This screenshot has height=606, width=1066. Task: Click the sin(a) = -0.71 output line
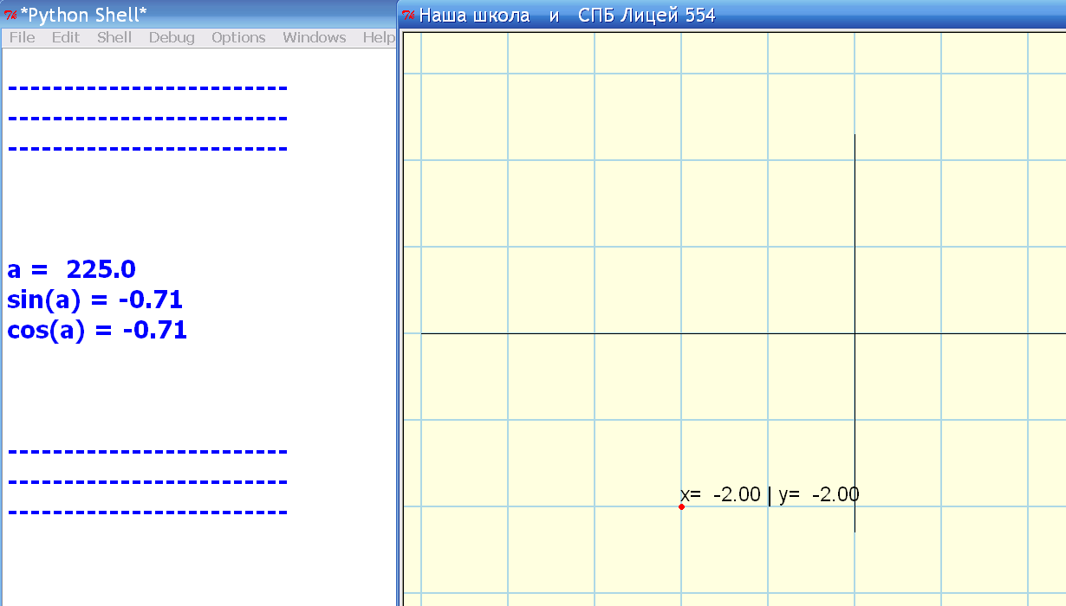[x=94, y=300]
